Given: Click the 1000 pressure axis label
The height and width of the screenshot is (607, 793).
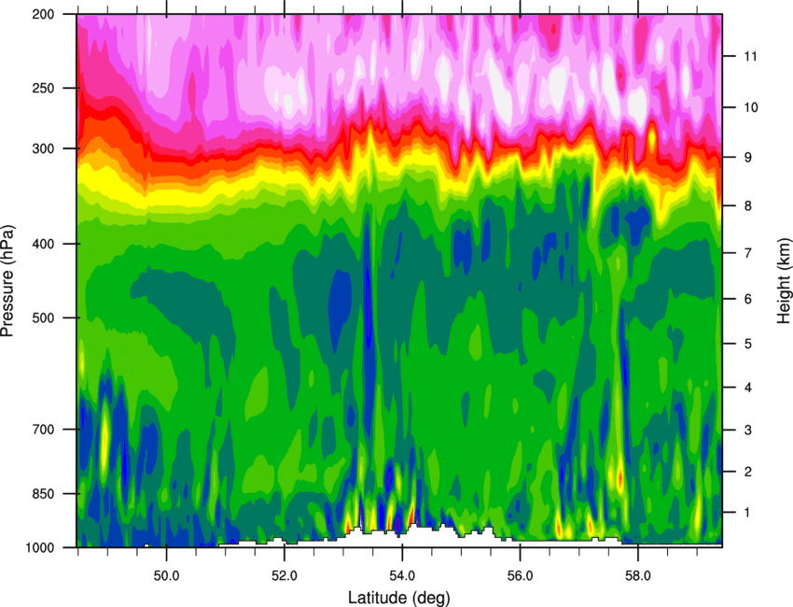Looking at the screenshot, I should [40, 548].
